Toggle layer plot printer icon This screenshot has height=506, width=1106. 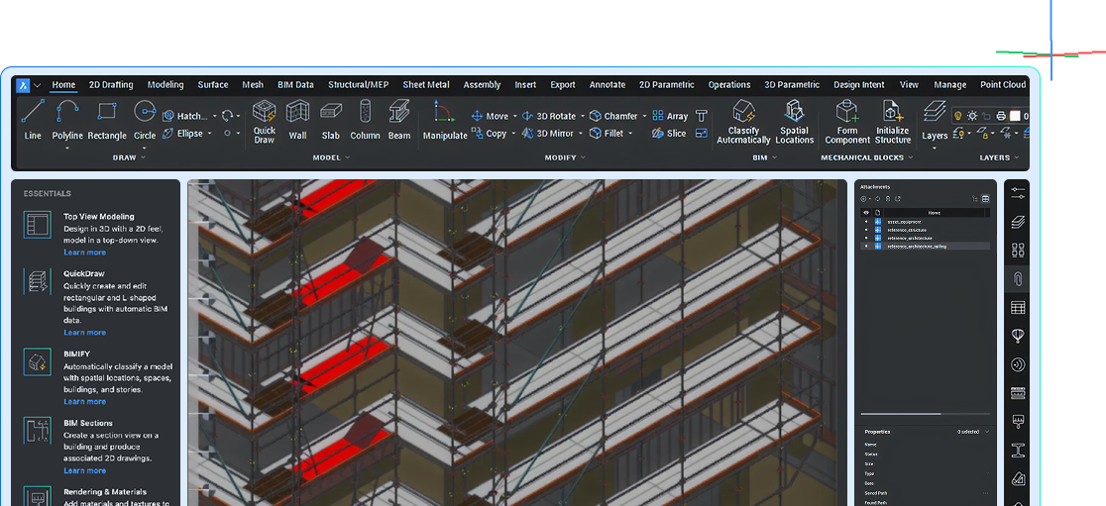coord(1000,116)
